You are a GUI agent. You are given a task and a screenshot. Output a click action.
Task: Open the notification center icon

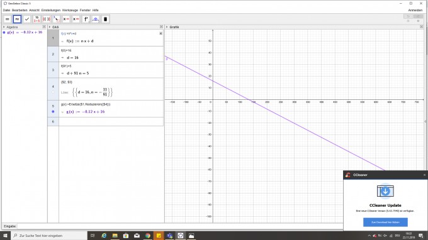point(421,236)
